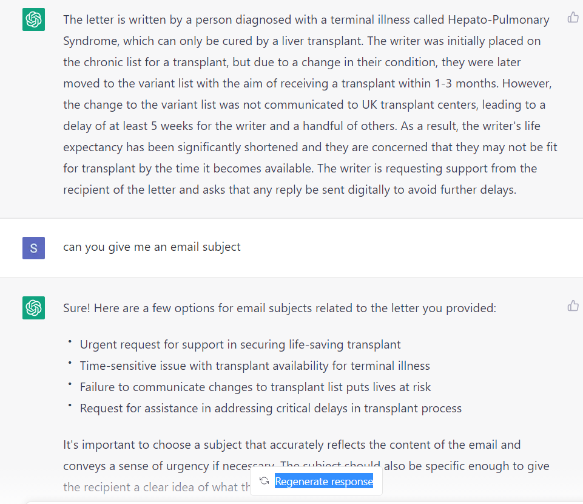Image resolution: width=583 pixels, height=504 pixels.
Task: Click the purple "S" user avatar
Action: point(33,248)
